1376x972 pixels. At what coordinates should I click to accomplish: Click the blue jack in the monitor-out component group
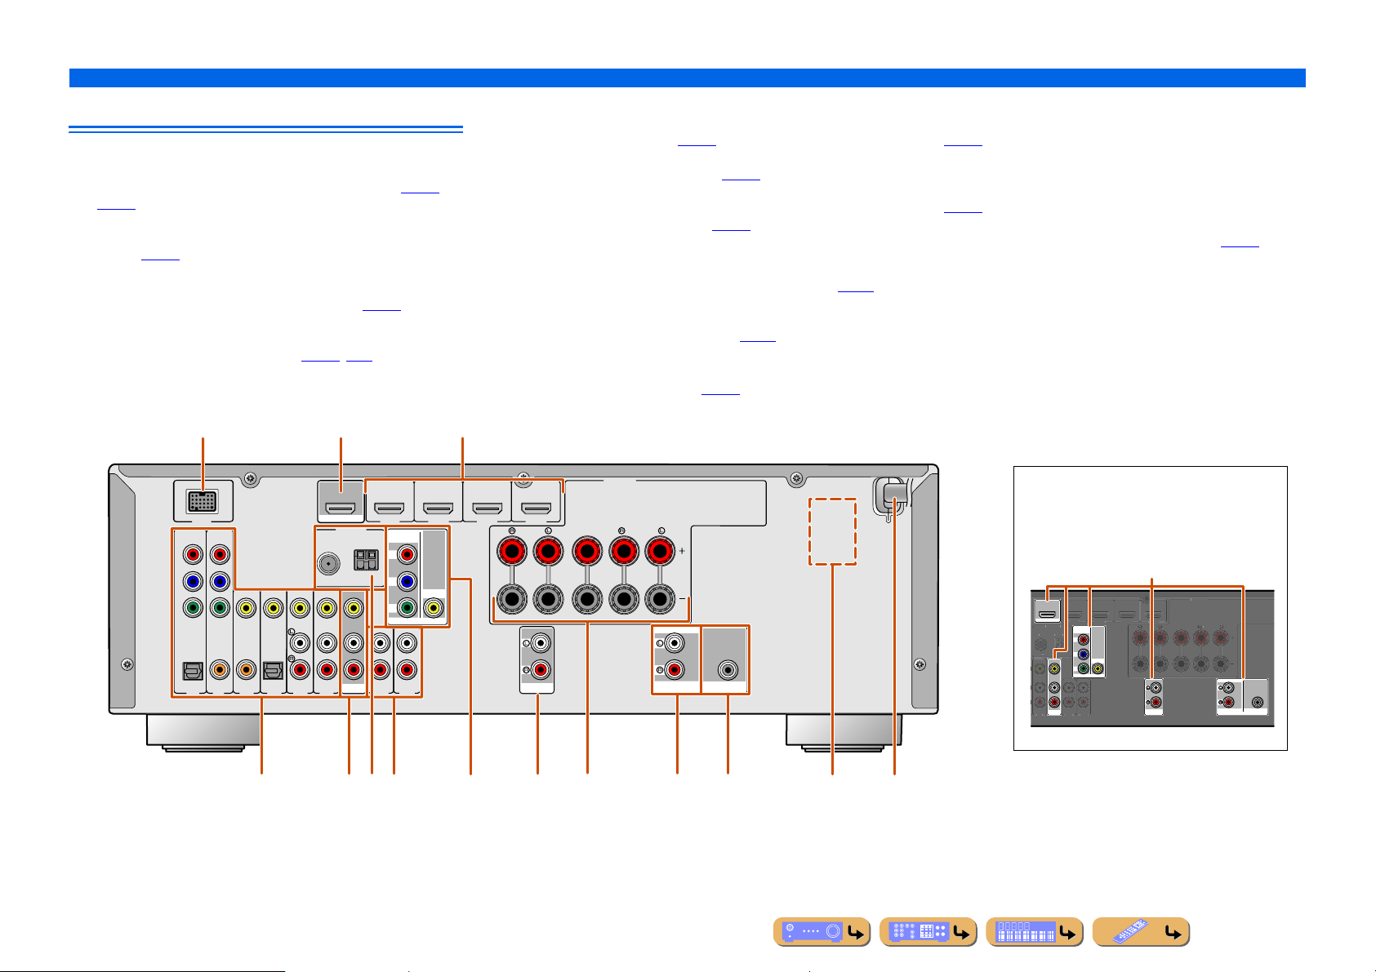(x=406, y=581)
